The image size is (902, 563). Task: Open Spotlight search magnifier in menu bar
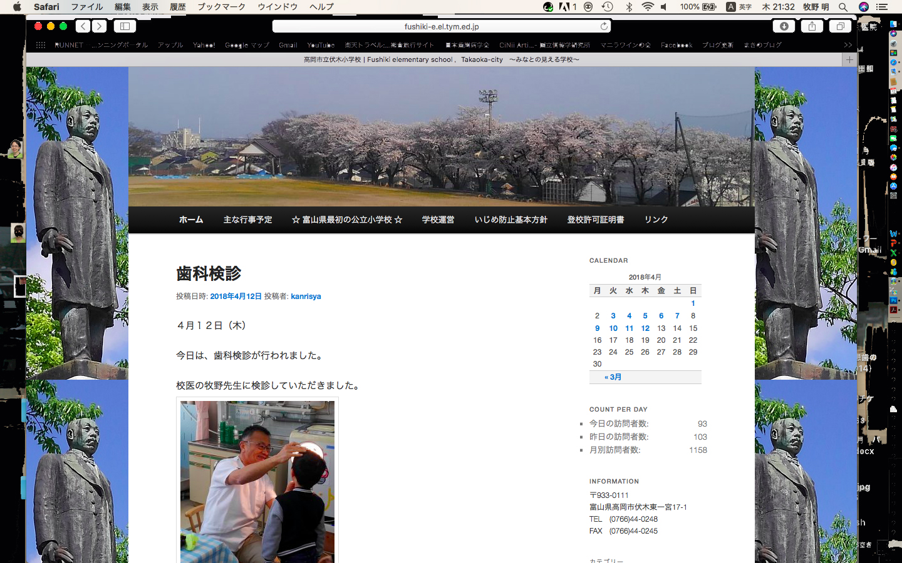pos(843,7)
